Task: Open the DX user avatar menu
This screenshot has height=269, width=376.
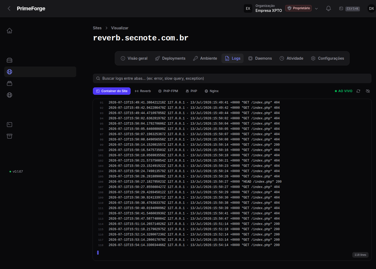Action: point(371,8)
